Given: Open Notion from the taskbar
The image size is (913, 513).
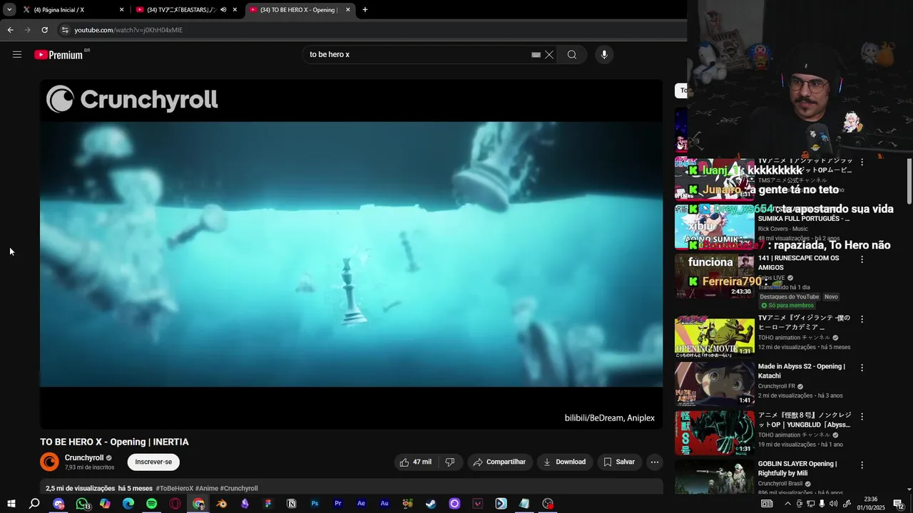Looking at the screenshot, I should [x=292, y=504].
